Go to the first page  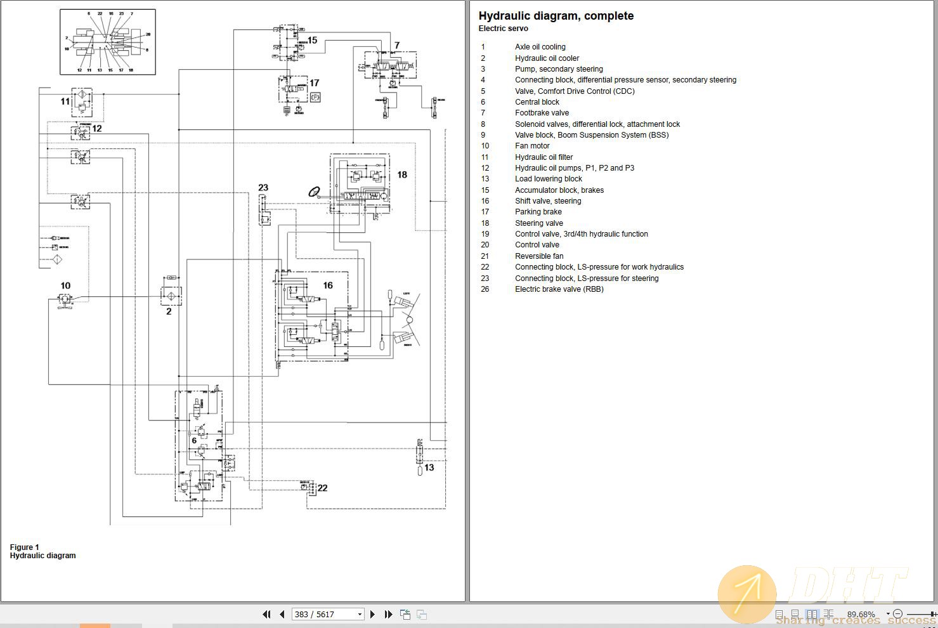click(x=266, y=614)
